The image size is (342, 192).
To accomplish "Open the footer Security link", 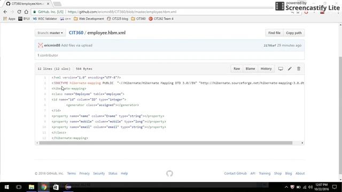I will [x=99, y=173].
